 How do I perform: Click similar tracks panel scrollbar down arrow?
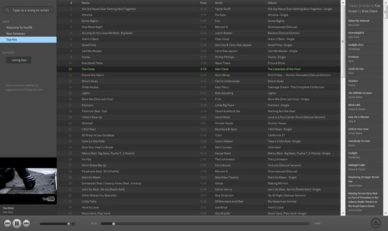point(386,213)
